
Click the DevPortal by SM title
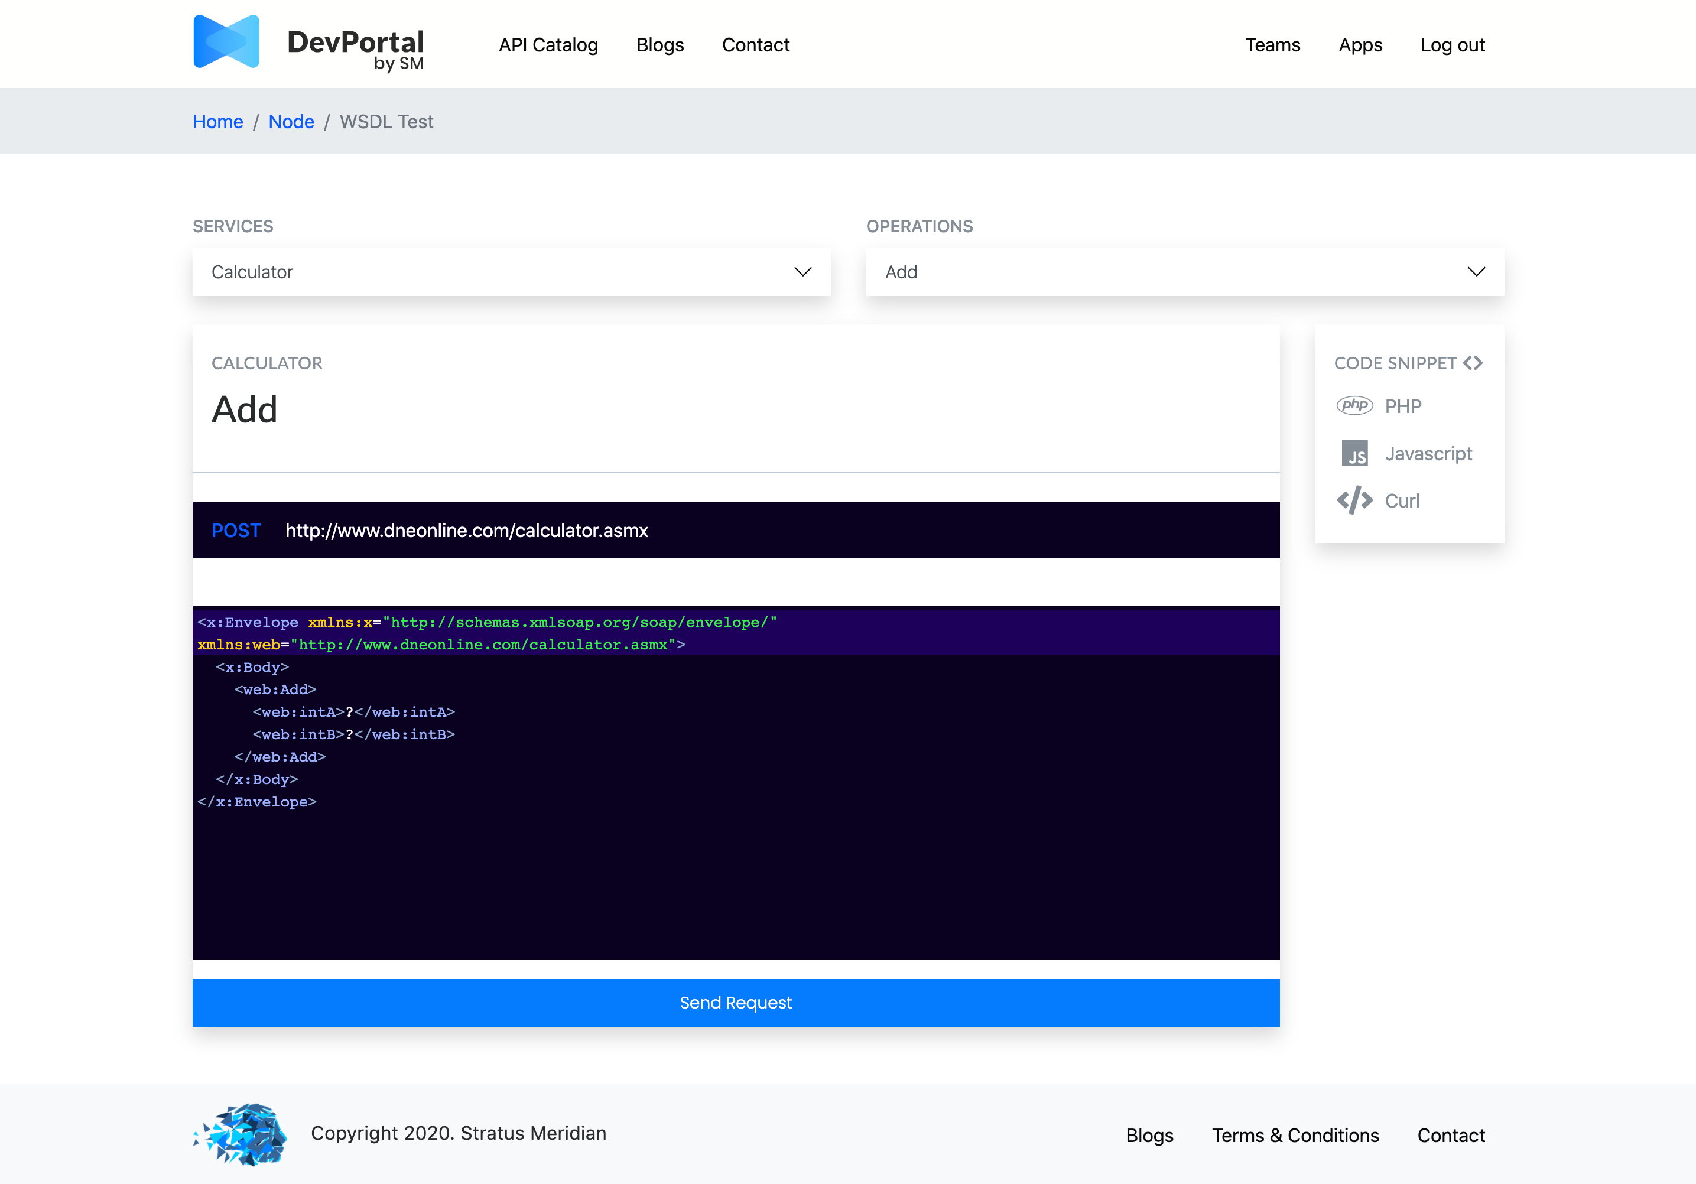tap(355, 49)
